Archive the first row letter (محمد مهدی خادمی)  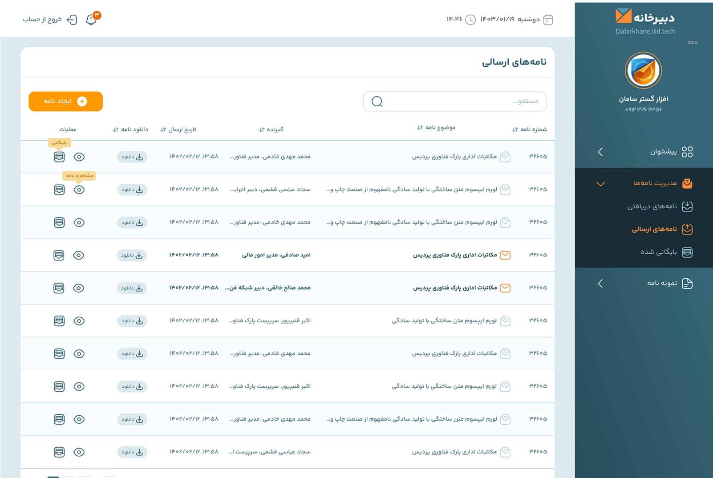(x=59, y=157)
